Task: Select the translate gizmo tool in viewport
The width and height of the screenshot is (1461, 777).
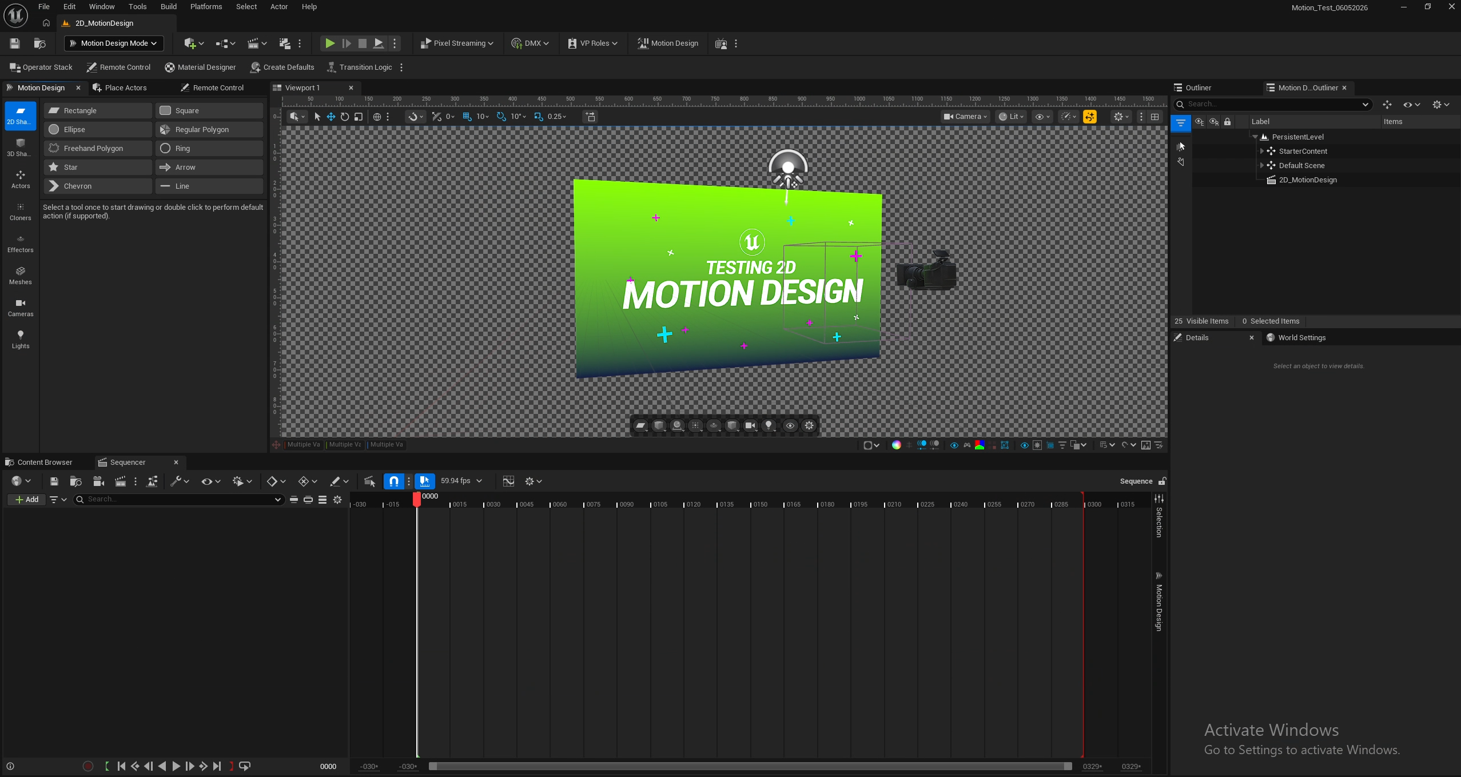Action: [331, 117]
